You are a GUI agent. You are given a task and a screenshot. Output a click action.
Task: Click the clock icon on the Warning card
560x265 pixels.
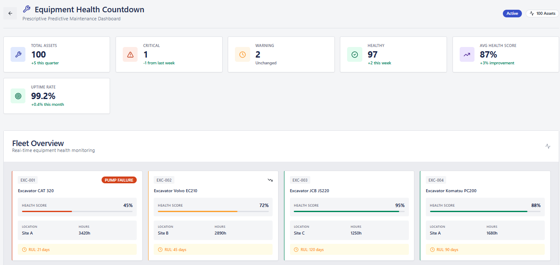[242, 54]
